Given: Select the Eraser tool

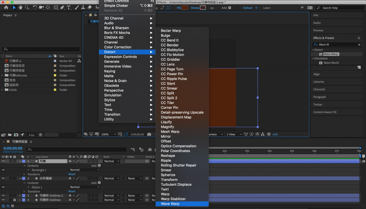Looking at the screenshot, I should (x=90, y=7).
